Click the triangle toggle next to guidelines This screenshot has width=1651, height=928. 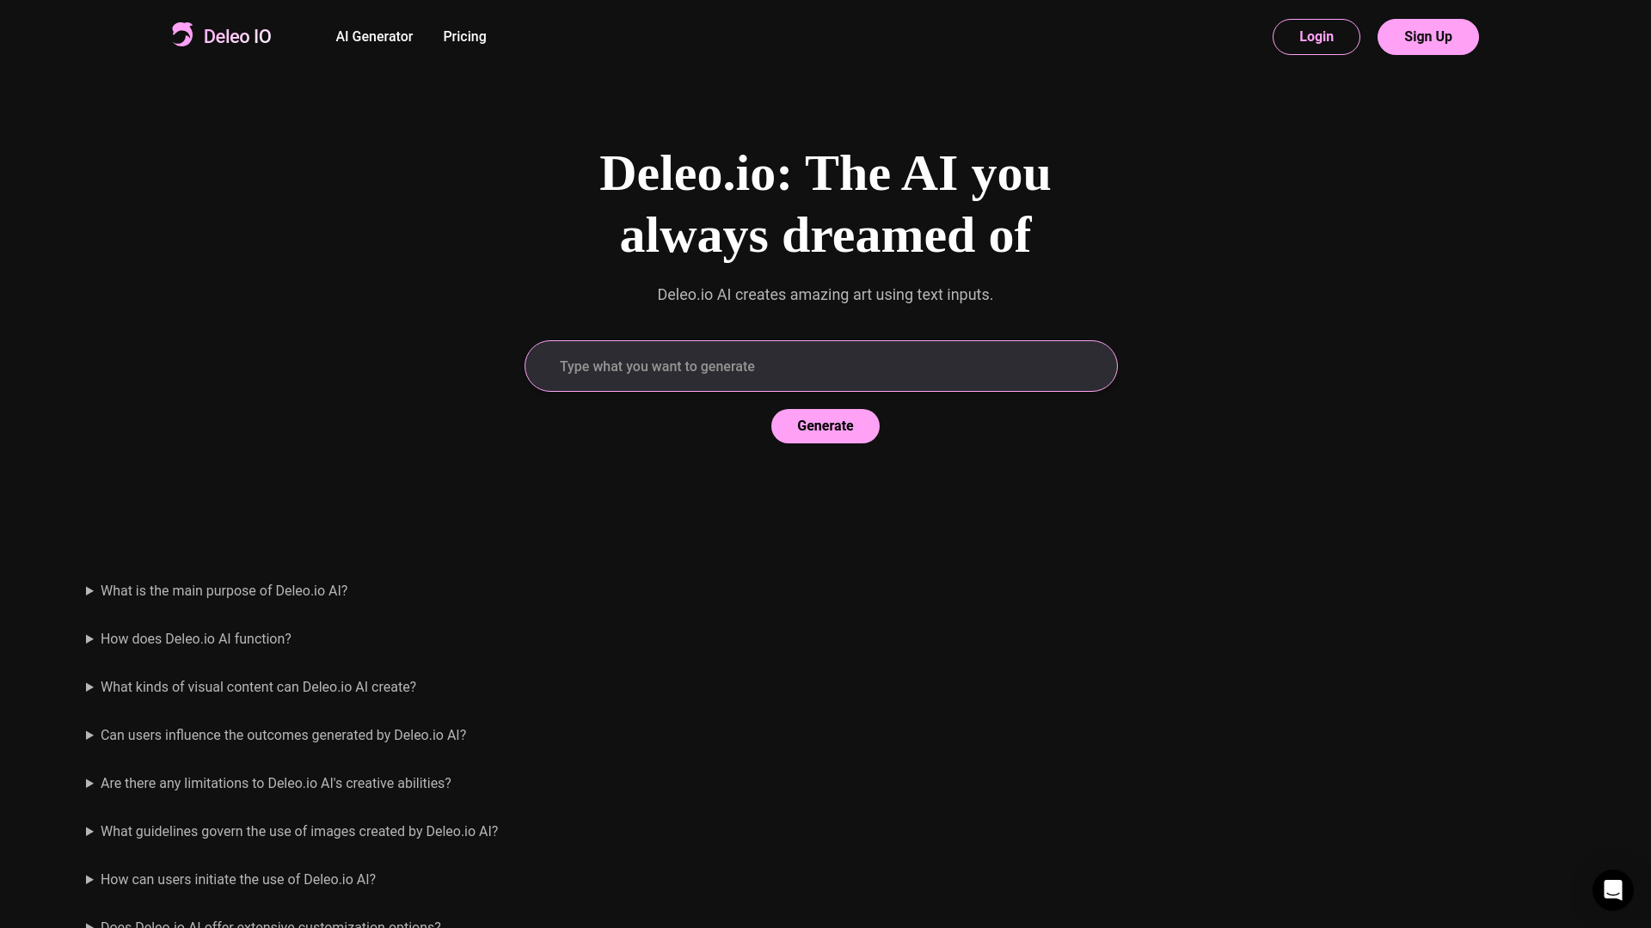[89, 832]
